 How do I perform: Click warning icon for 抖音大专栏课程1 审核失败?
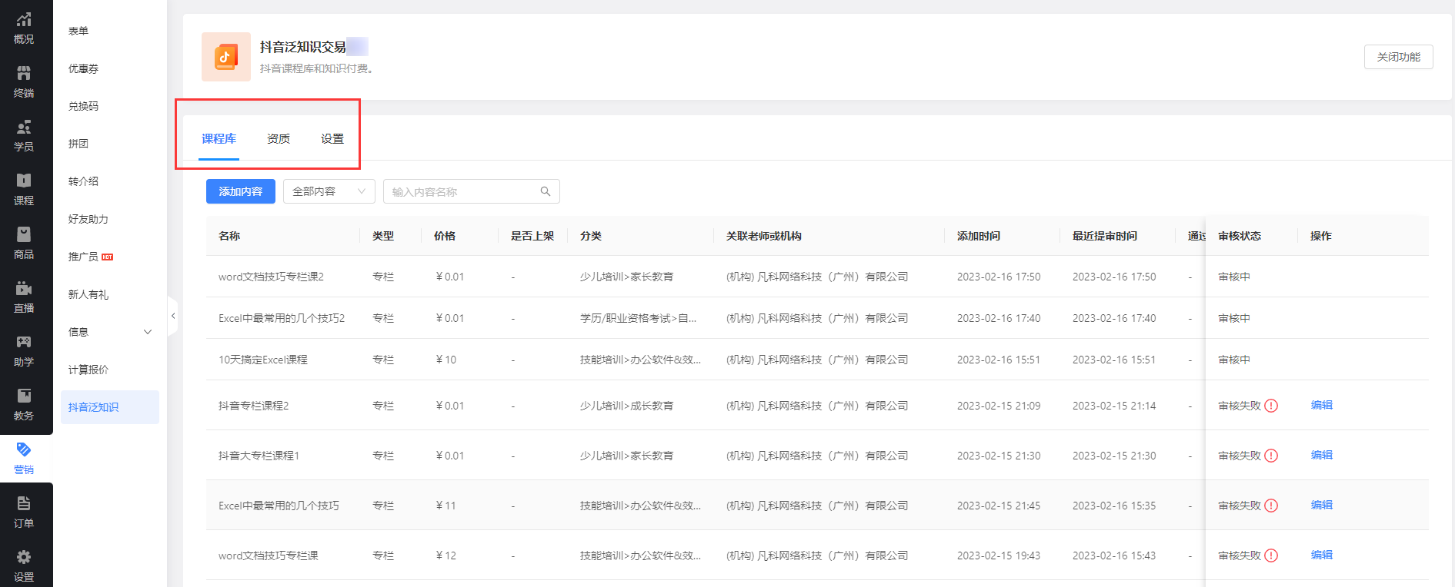click(x=1271, y=456)
